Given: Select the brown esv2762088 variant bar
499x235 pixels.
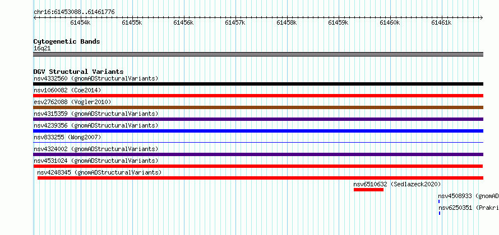Looking at the screenshot, I should tap(258, 107).
